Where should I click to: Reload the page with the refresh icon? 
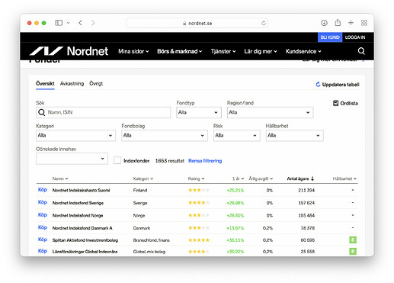click(264, 23)
